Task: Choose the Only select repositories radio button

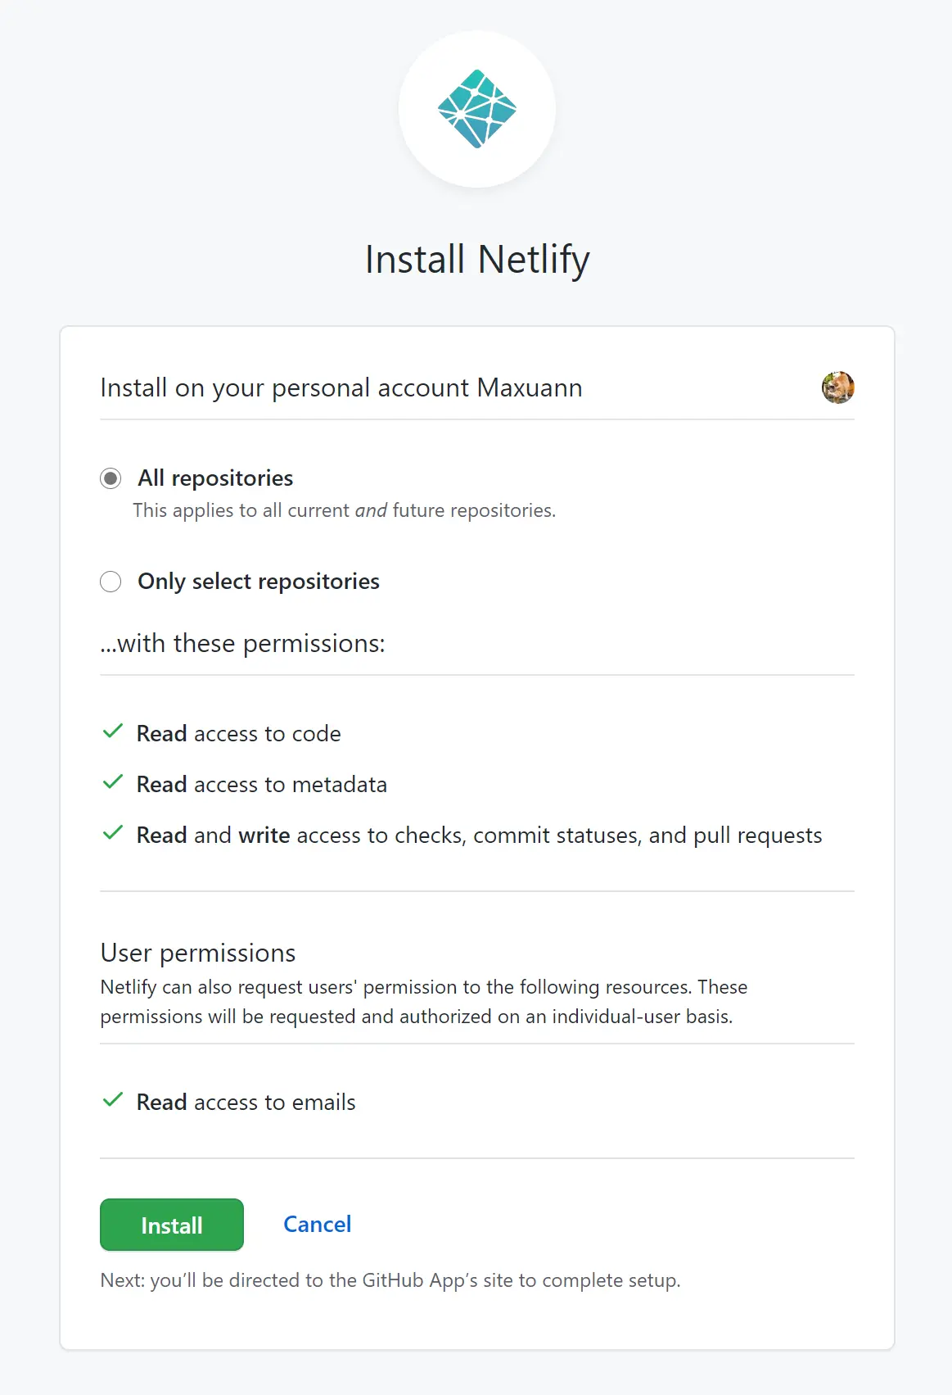Action: point(111,582)
